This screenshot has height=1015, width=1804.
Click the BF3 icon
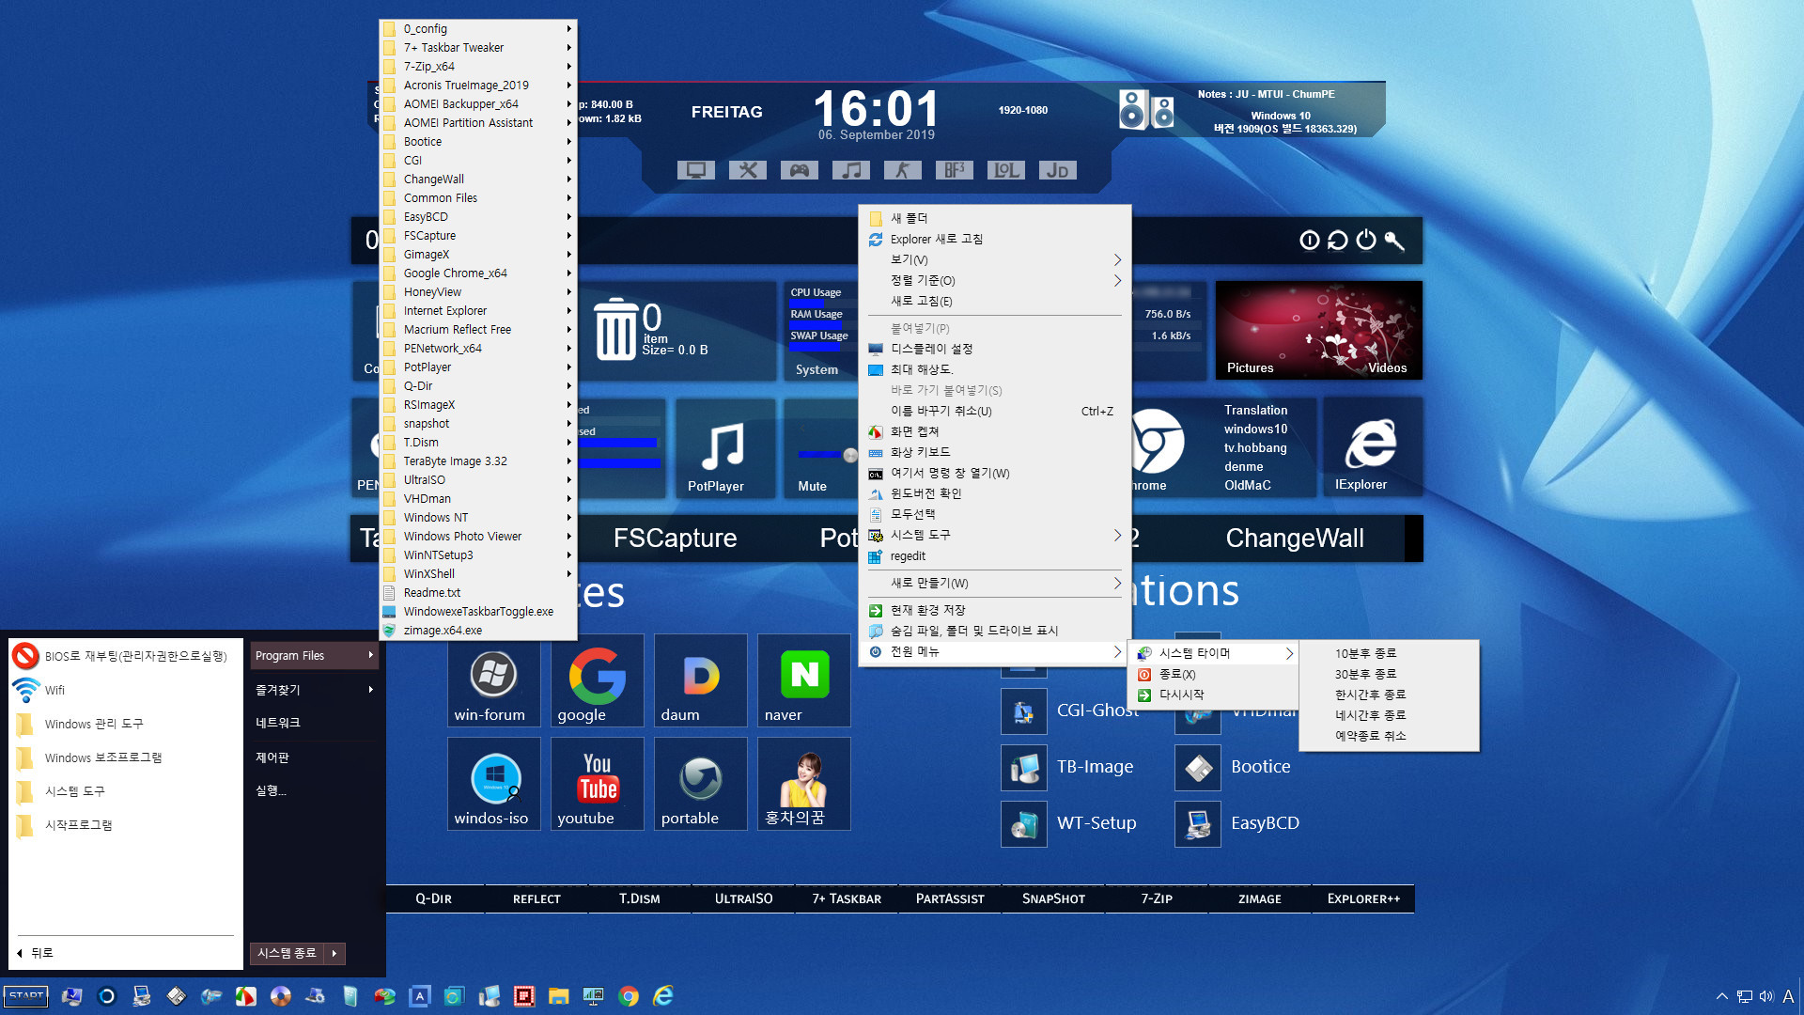[954, 170]
